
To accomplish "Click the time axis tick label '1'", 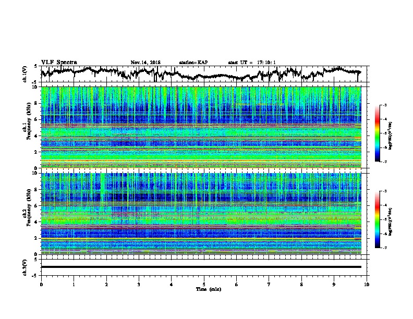I will [74, 285].
